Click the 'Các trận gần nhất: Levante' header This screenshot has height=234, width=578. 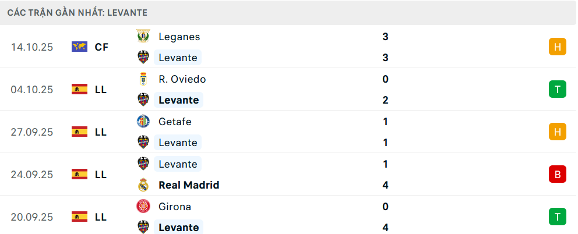click(x=77, y=12)
